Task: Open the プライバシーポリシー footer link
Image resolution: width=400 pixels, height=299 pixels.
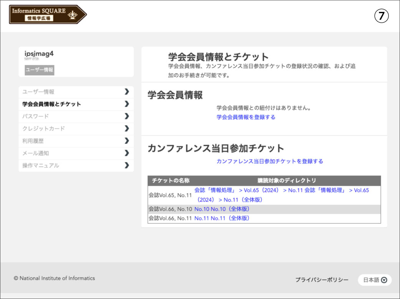Action: [322, 280]
